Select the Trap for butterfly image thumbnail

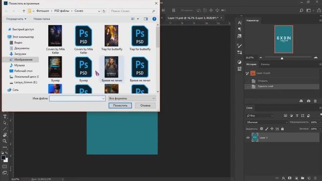point(112,36)
